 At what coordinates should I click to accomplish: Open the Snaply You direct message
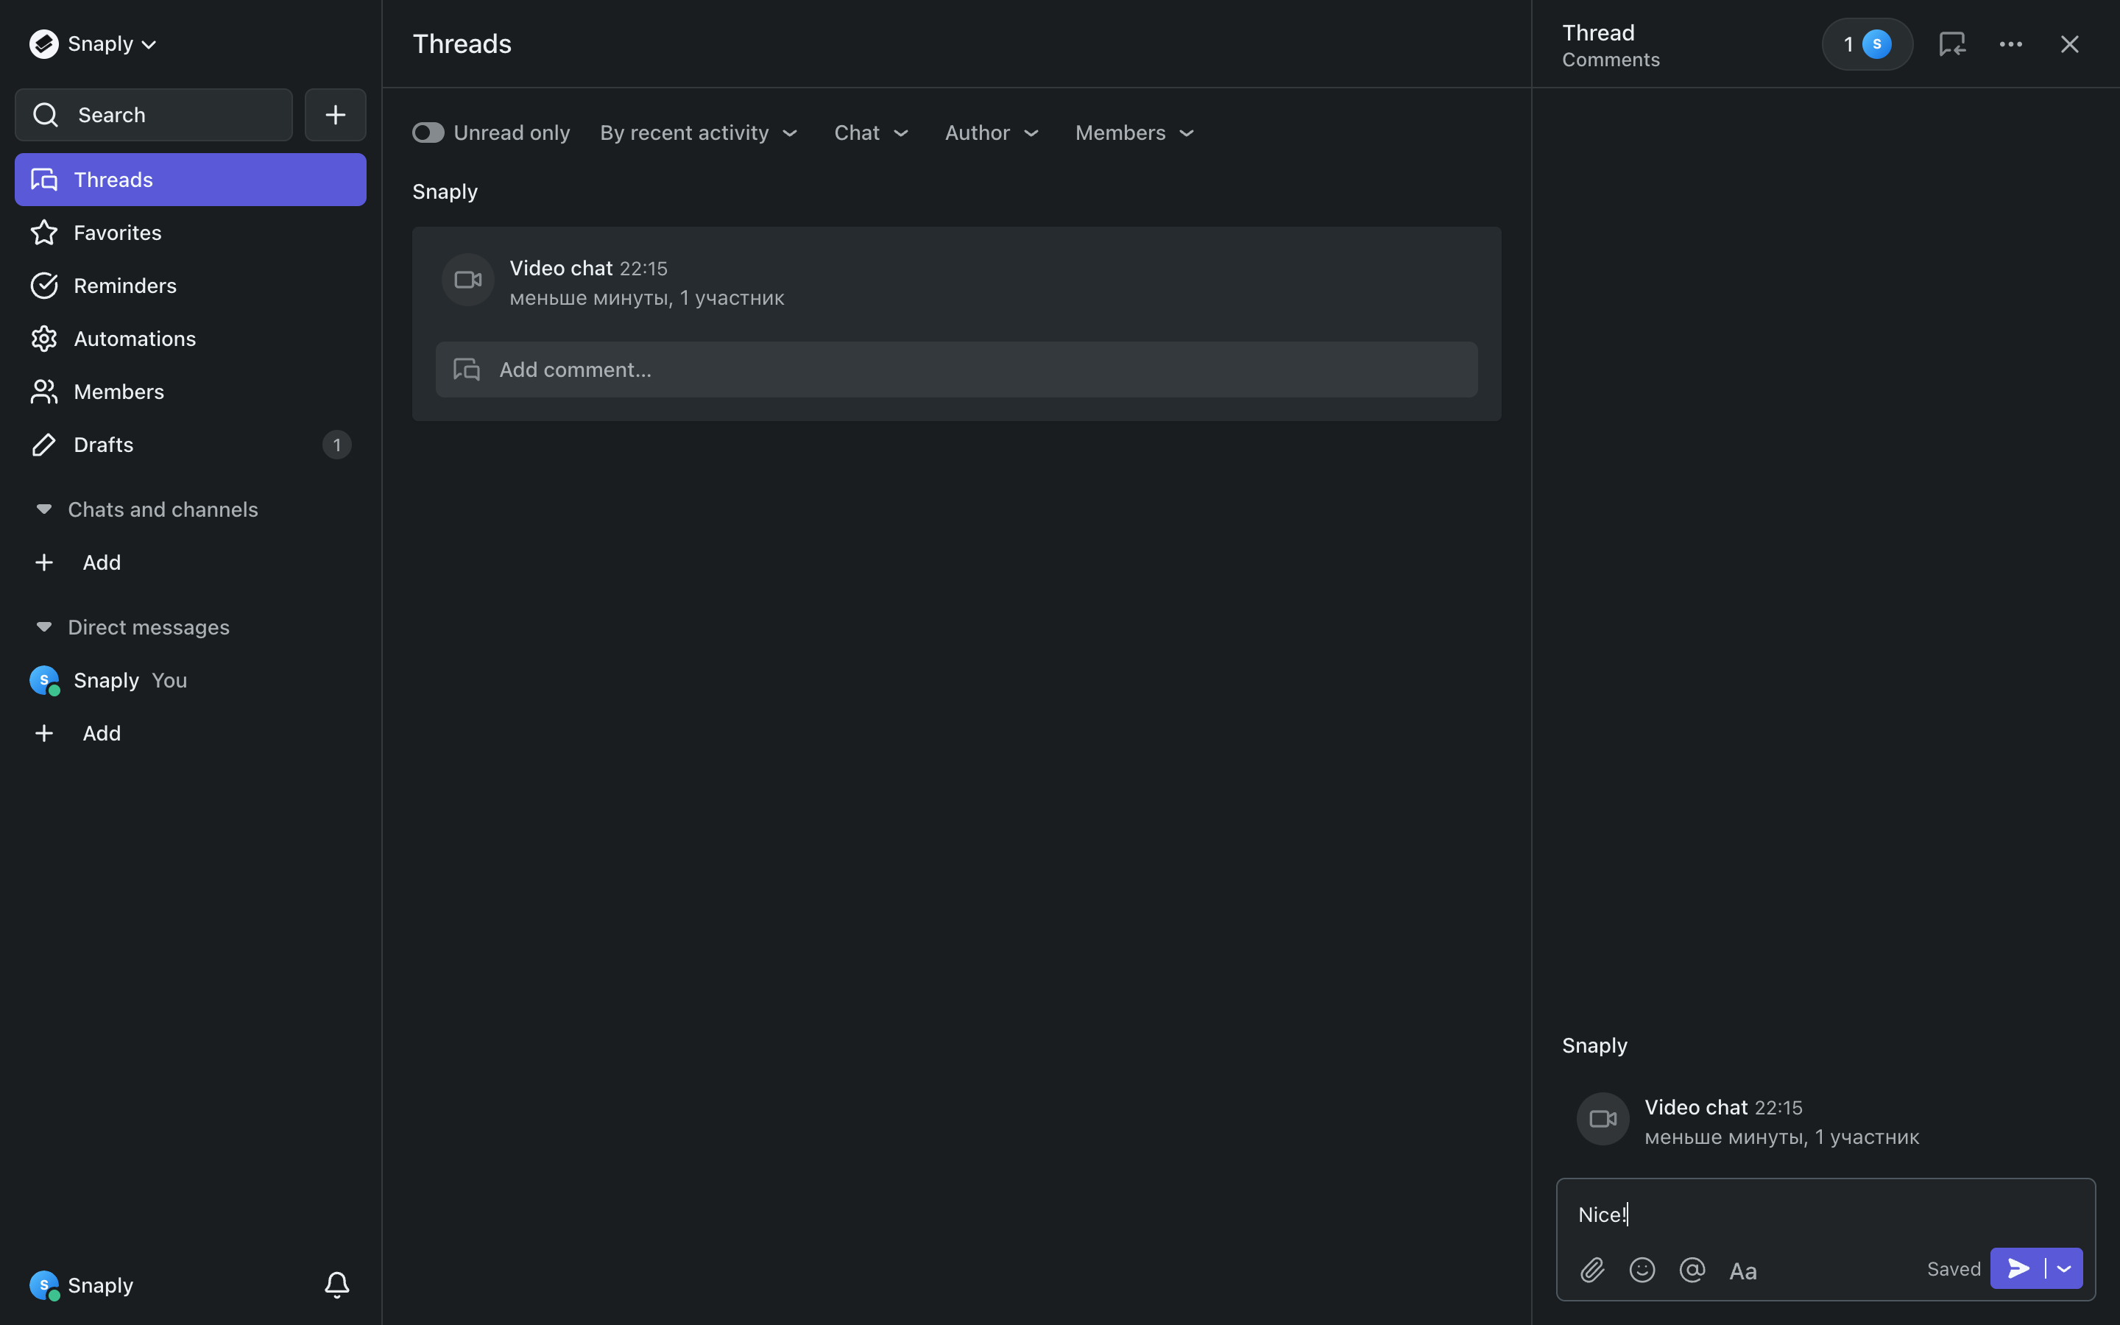[x=190, y=681]
